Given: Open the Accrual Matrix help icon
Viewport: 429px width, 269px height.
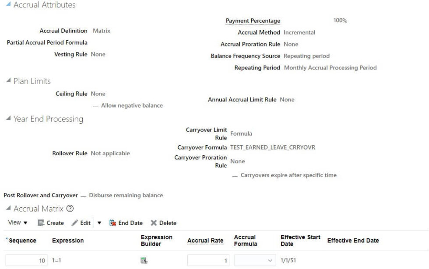Looking at the screenshot, I should (x=70, y=208).
